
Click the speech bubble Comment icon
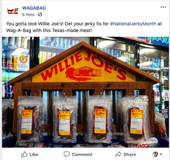coord(66,154)
